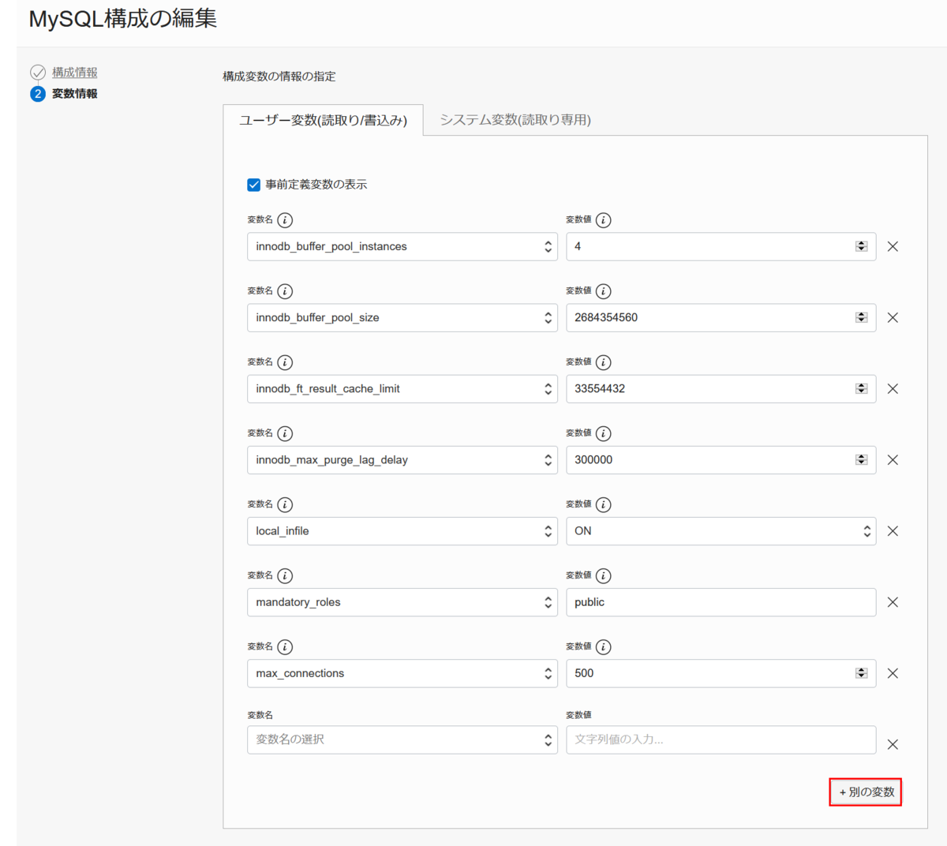Image resolution: width=947 pixels, height=846 pixels.
Task: Click stepper on 300000 value field
Action: (x=861, y=459)
